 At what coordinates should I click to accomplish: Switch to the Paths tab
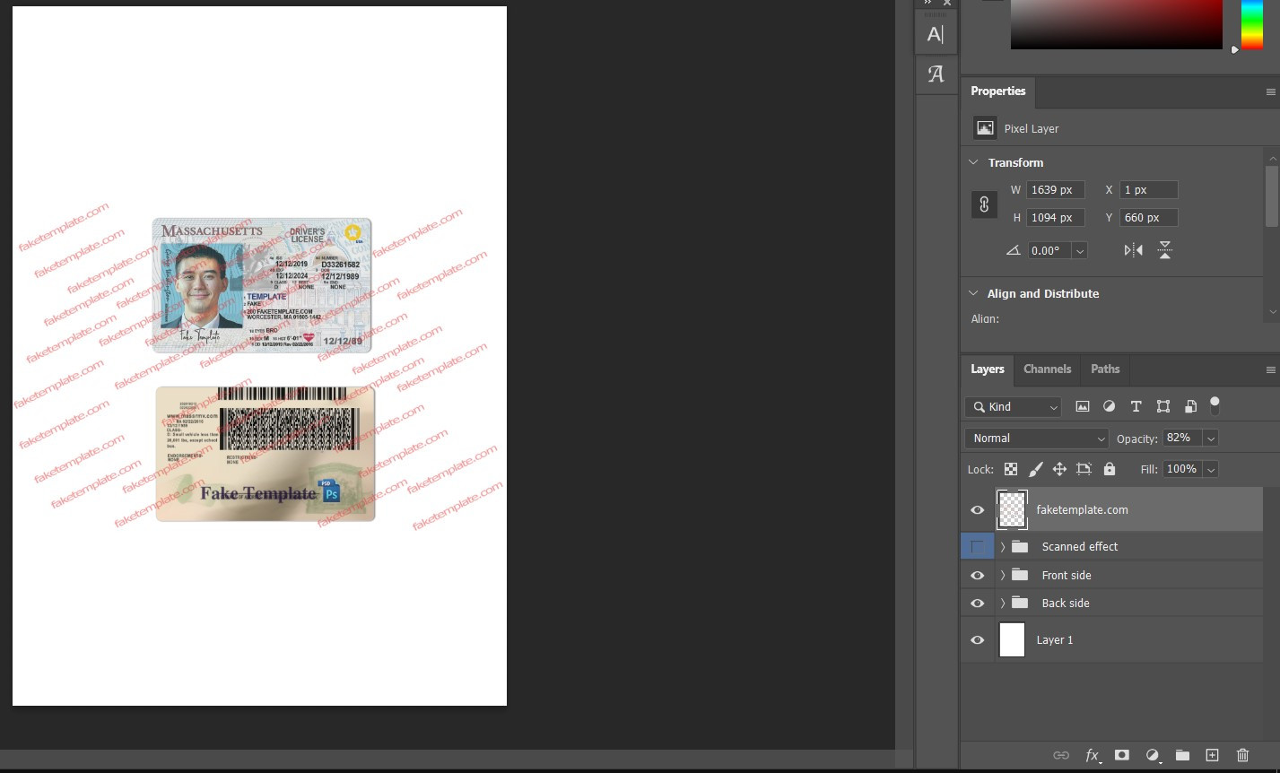click(1105, 369)
